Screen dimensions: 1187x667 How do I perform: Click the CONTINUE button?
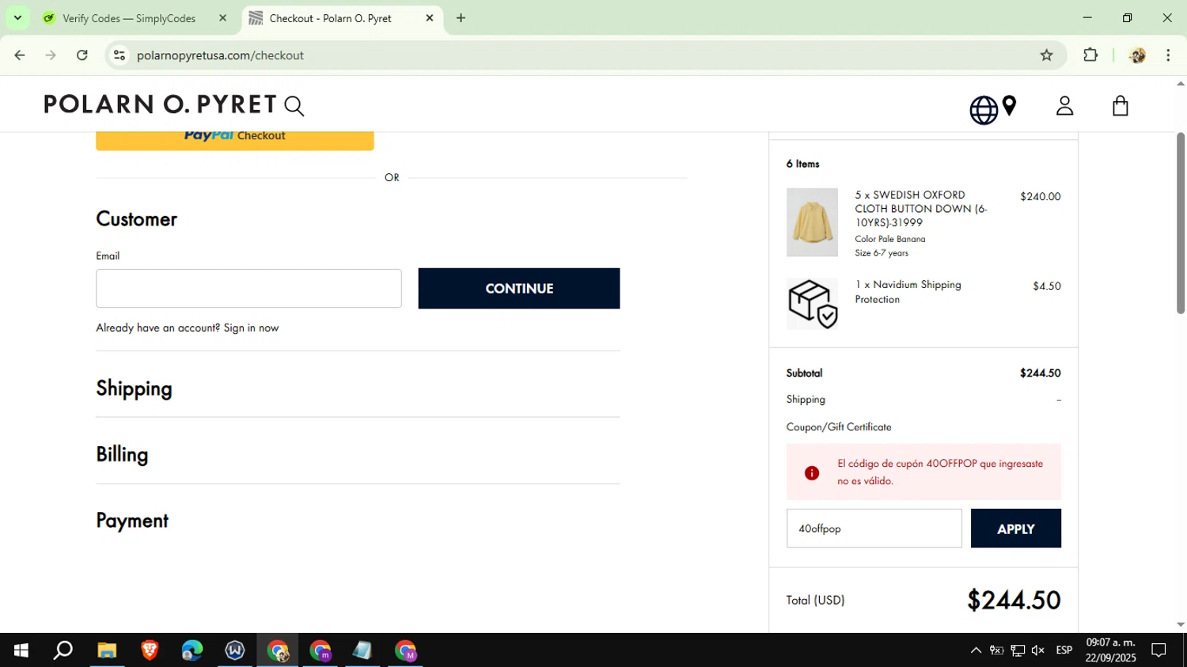[x=519, y=288]
